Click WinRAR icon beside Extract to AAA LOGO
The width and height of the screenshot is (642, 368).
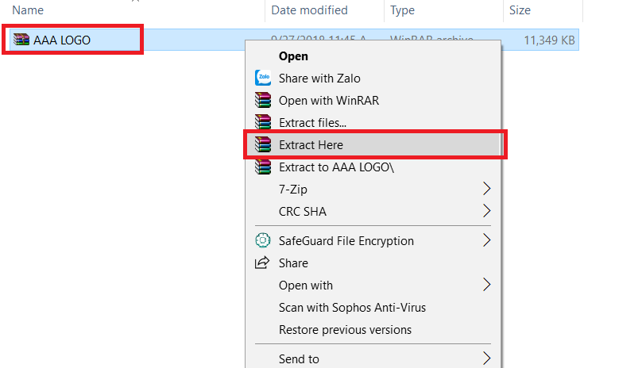click(263, 167)
